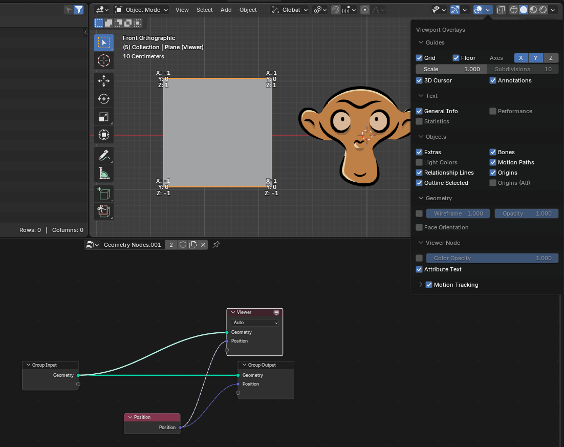
Task: Select the Select Box tool
Action: point(104,43)
